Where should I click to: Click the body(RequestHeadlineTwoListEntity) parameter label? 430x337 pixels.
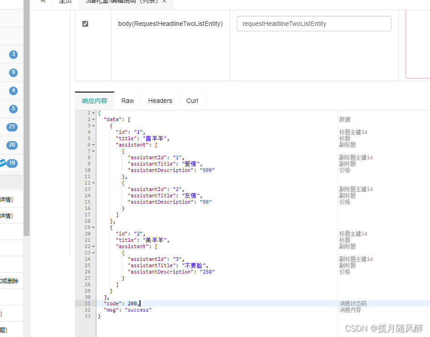[170, 24]
